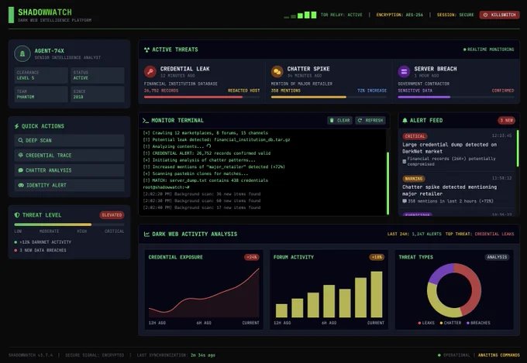The height and width of the screenshot is (363, 527).
Task: Click the AGENT-74X avatar icon
Action: tap(22, 53)
